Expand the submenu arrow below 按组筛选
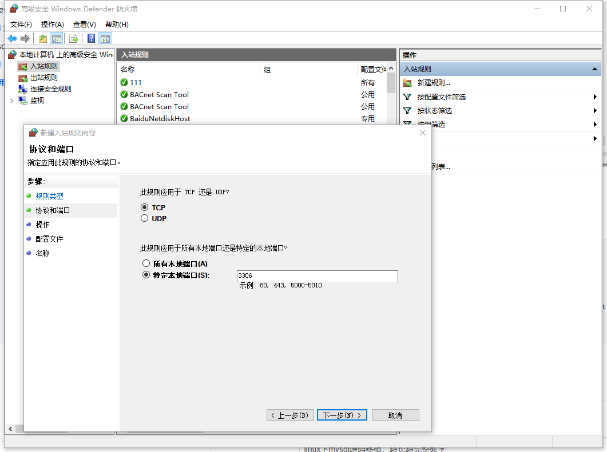 (x=595, y=138)
